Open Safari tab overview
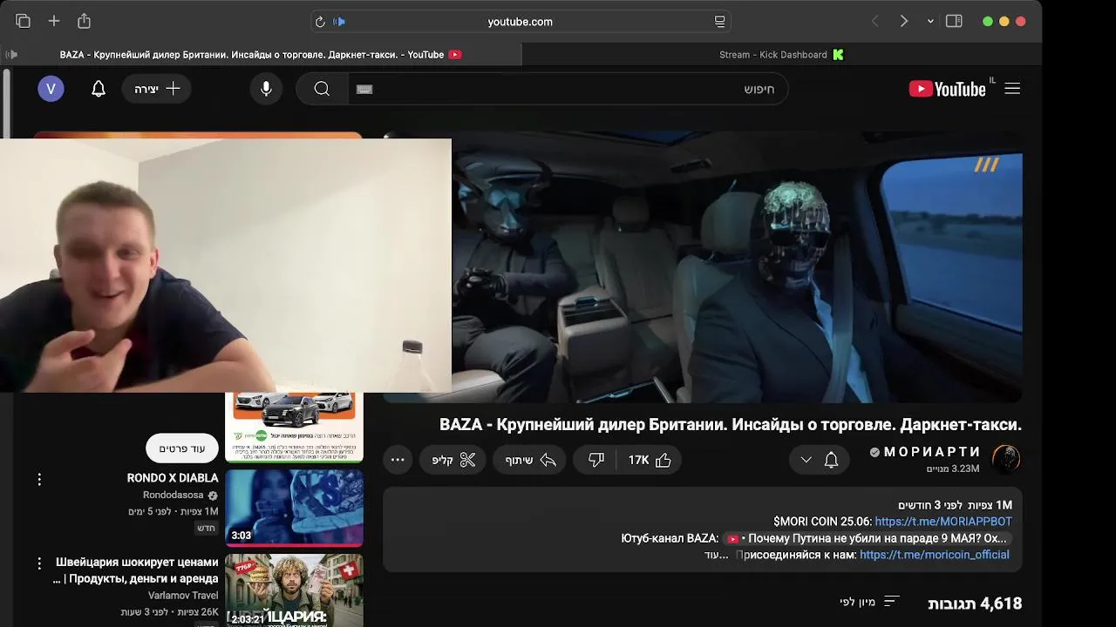Viewport: 1116px width, 627px height. (23, 21)
